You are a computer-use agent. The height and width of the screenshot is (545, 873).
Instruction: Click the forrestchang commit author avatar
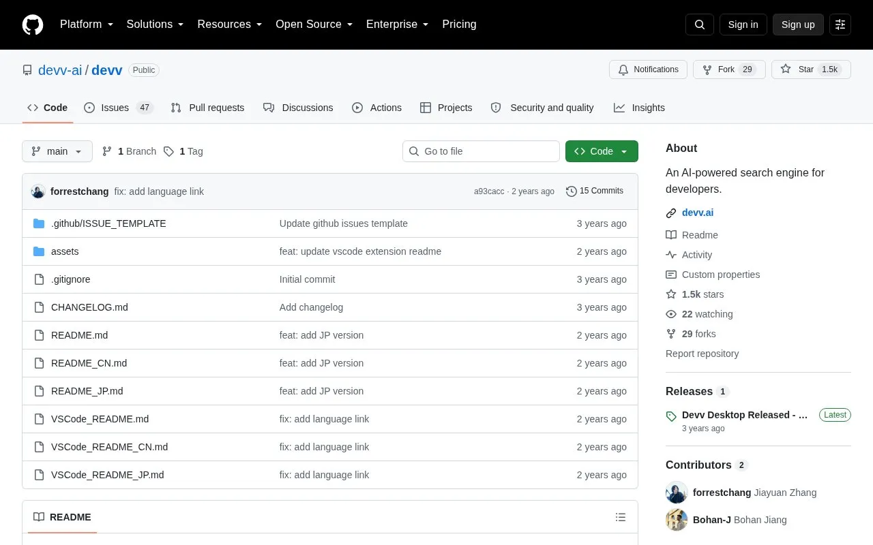click(x=38, y=191)
